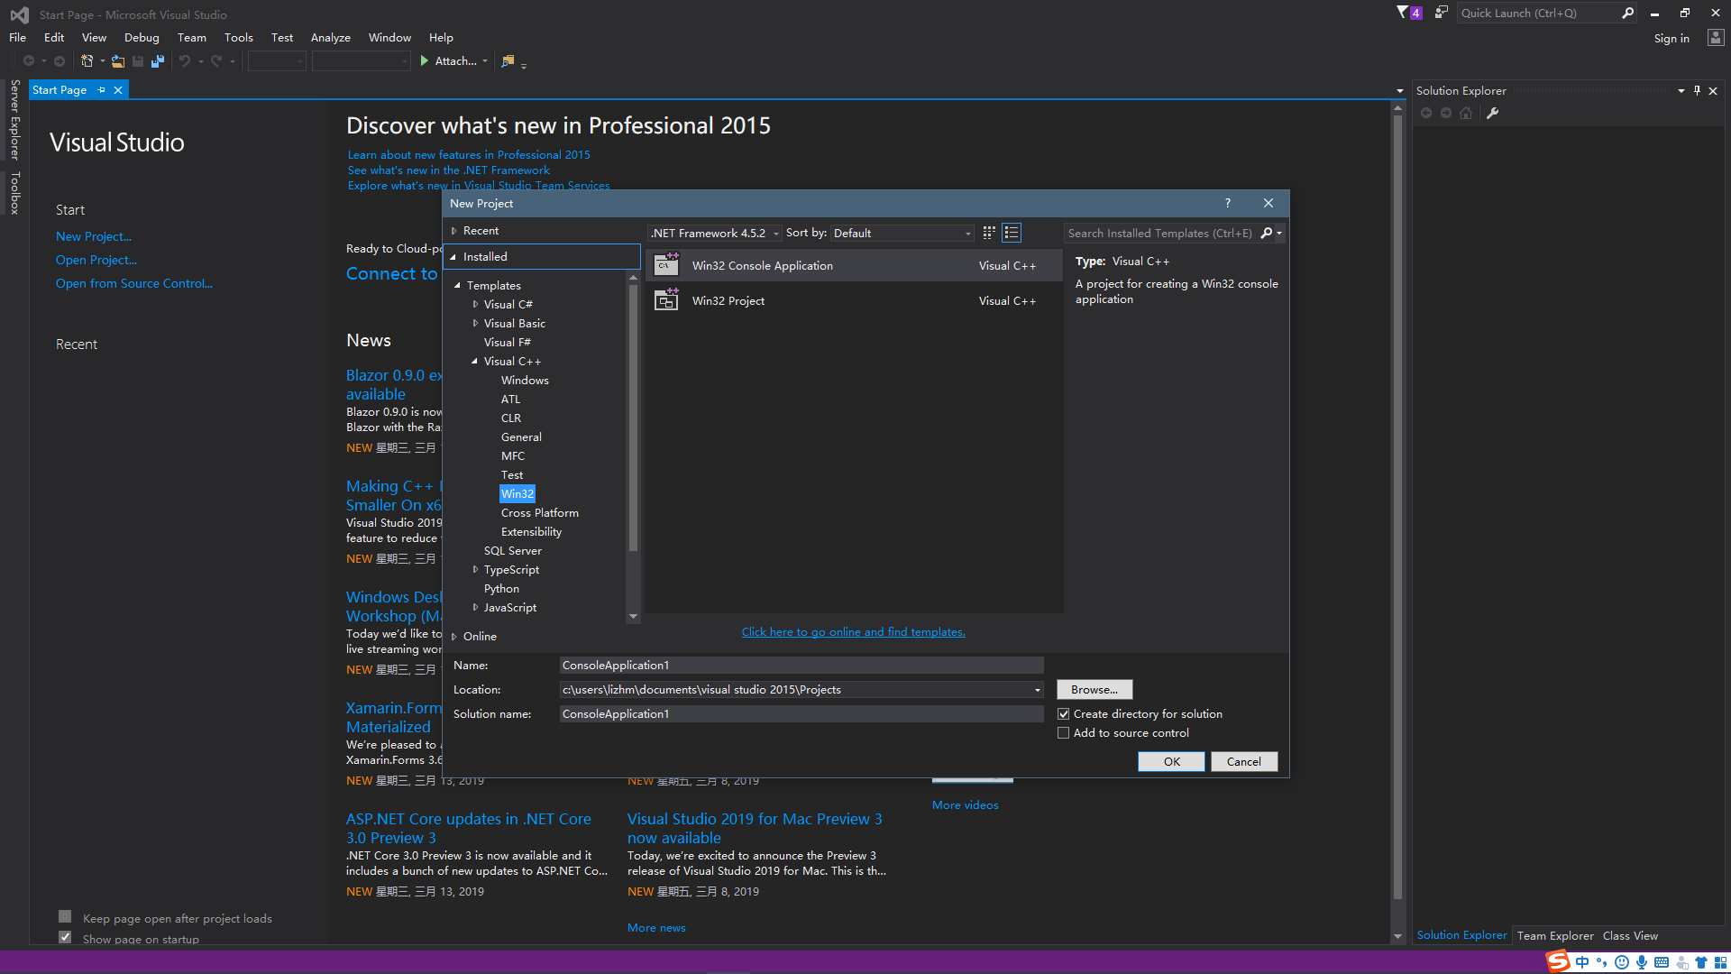Click the Quick Launch magnifier icon

pyautogui.click(x=1627, y=13)
